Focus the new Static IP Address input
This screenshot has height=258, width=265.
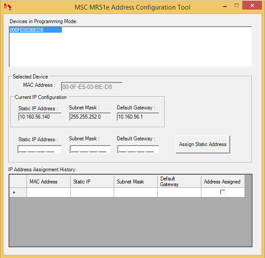(x=39, y=149)
